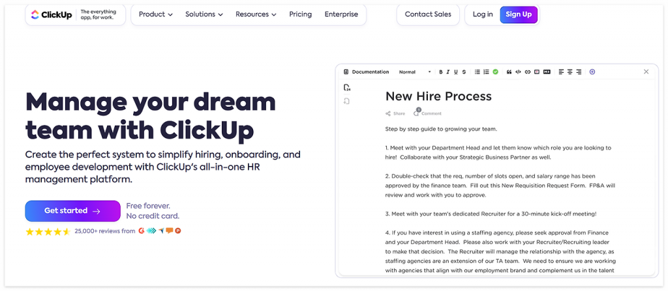Open the Enterprise page

(x=341, y=14)
